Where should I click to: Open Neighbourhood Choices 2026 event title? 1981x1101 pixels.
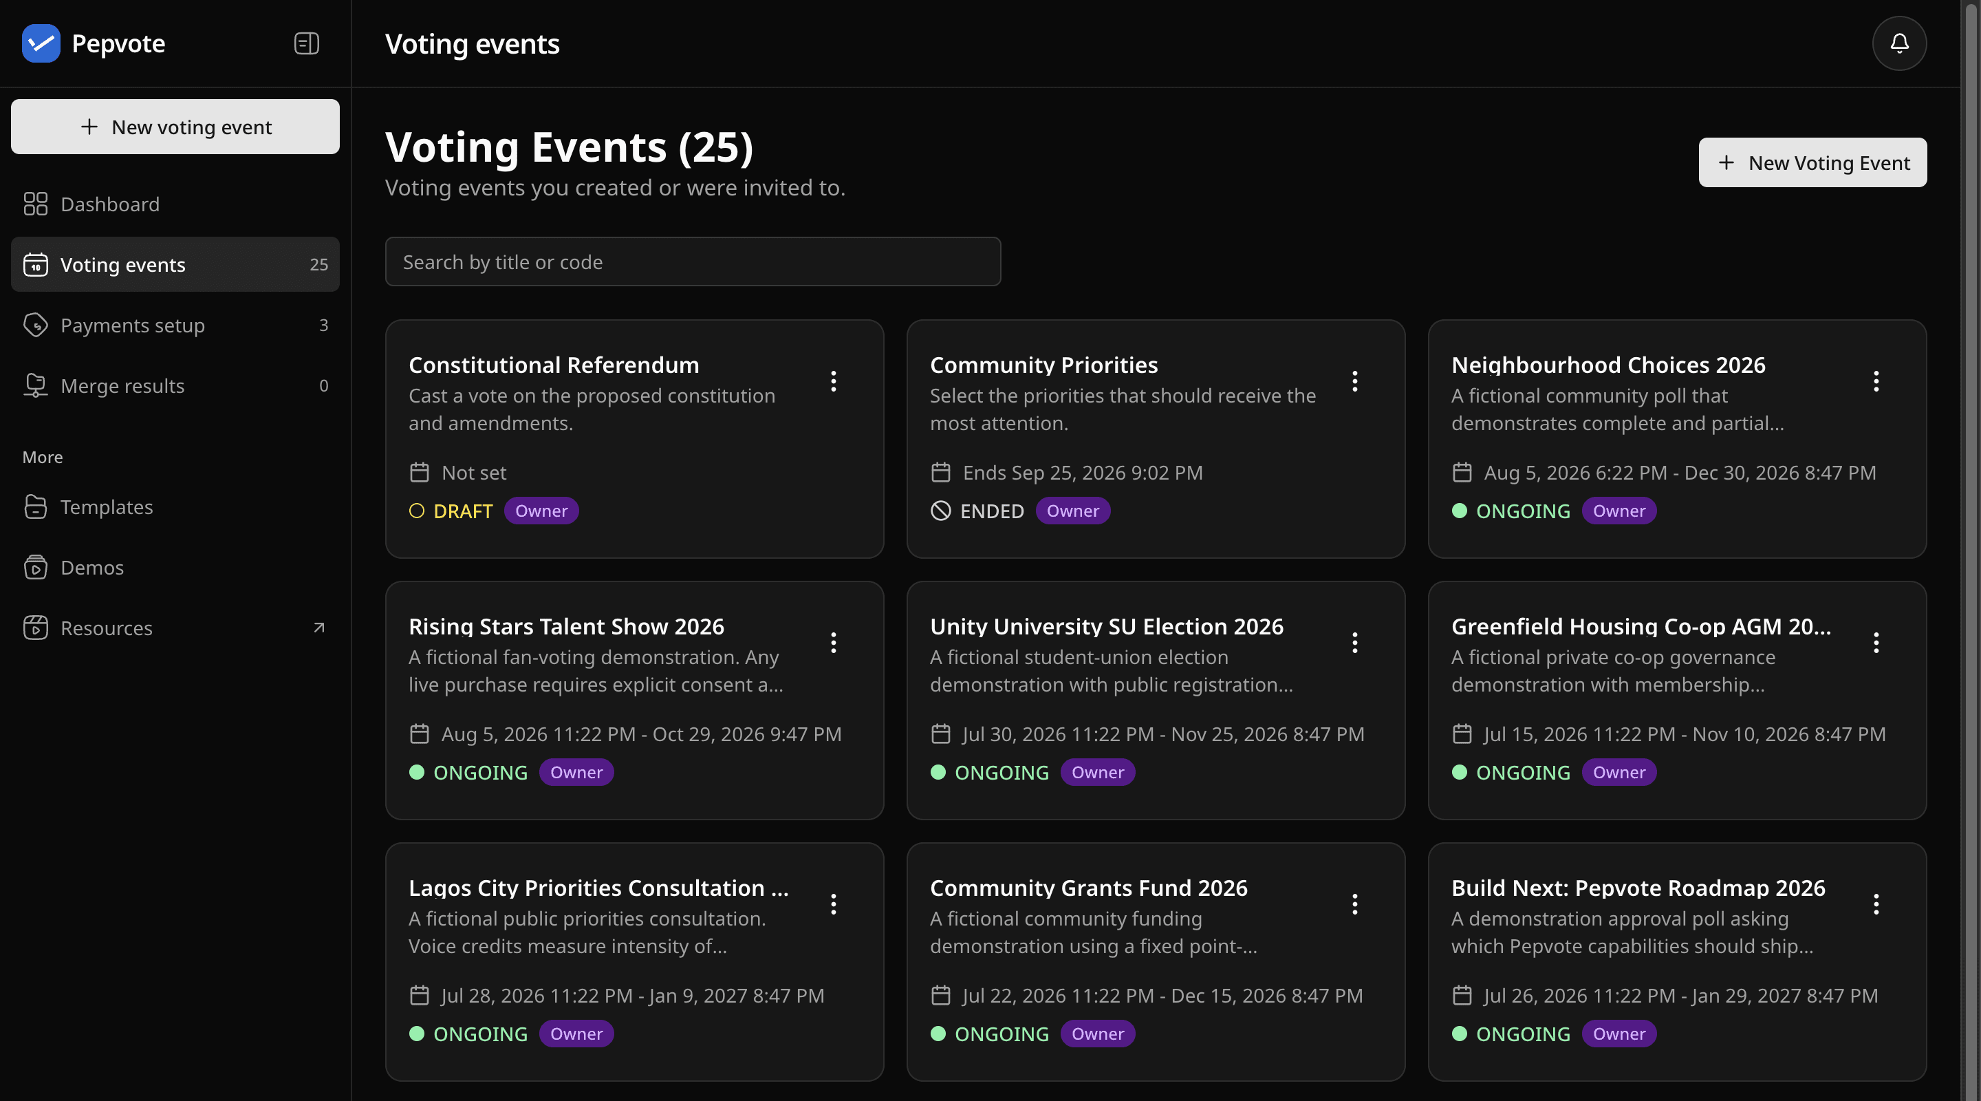[1608, 365]
